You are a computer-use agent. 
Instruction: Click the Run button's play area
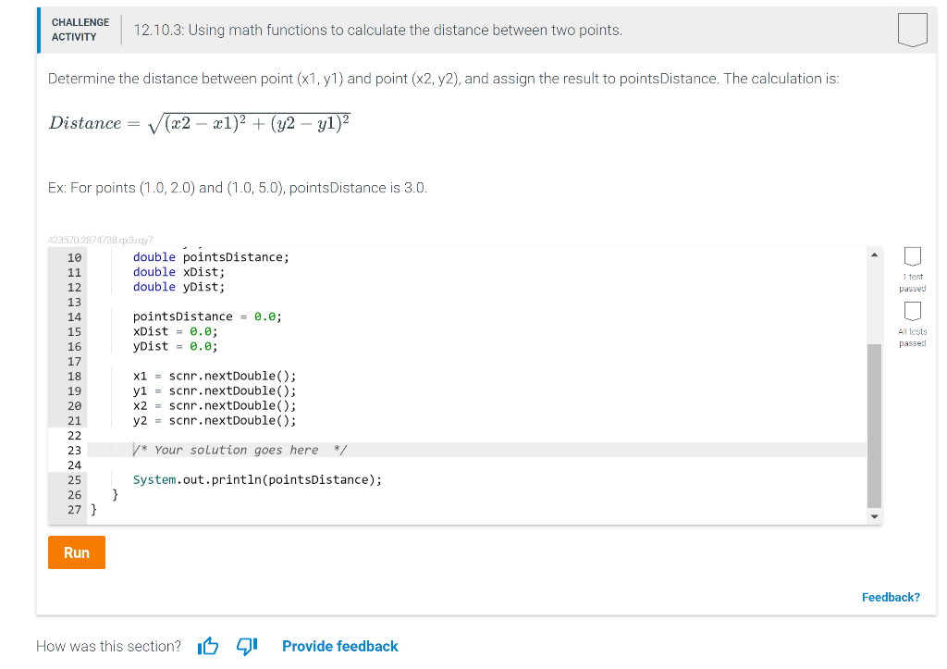(76, 551)
